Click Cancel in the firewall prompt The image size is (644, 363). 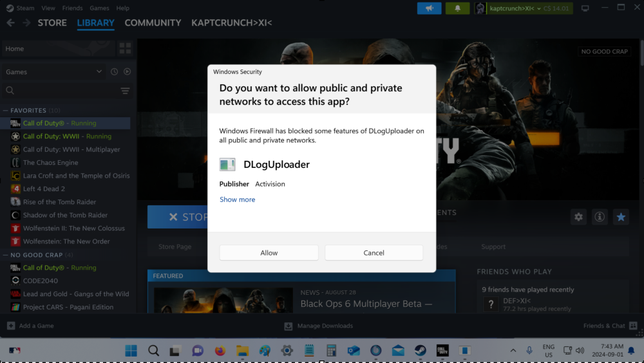pyautogui.click(x=374, y=253)
